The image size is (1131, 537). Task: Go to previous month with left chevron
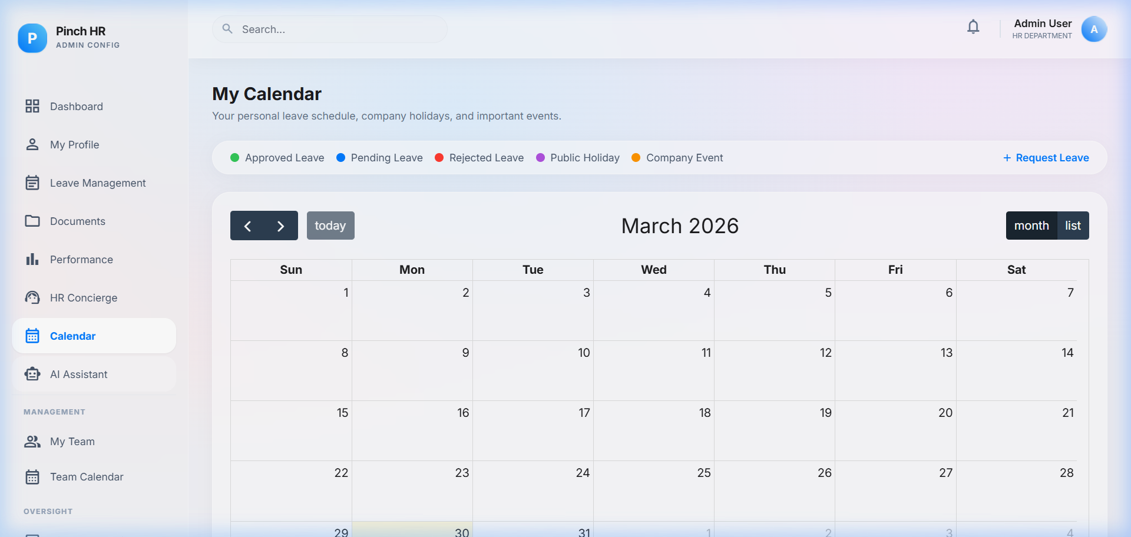point(247,226)
